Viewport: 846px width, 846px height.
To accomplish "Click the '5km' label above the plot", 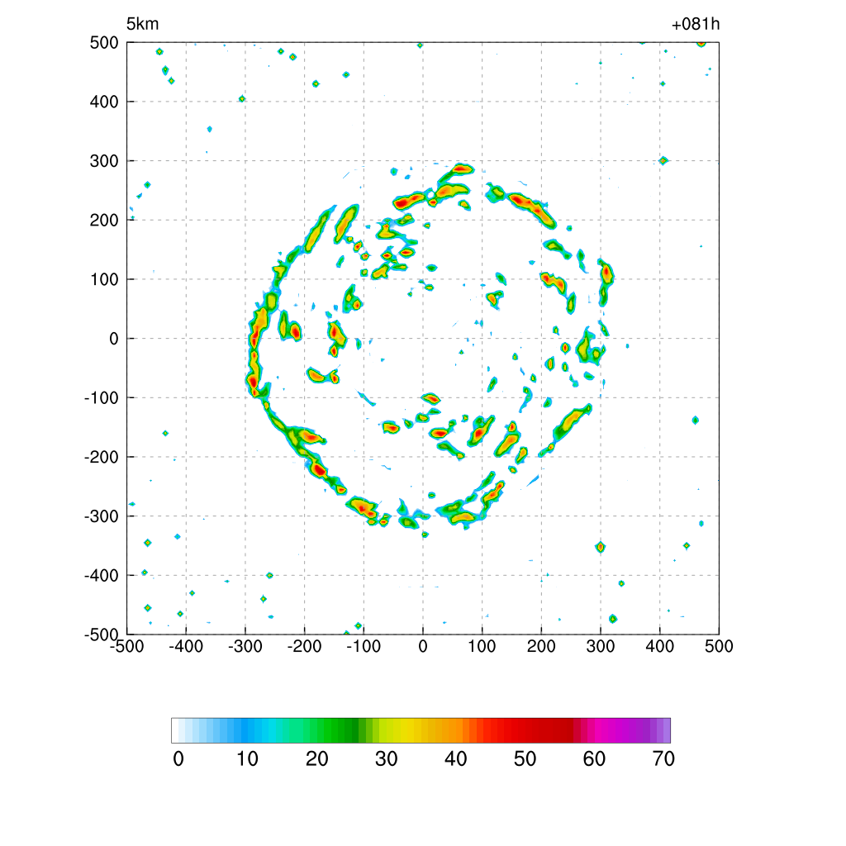I will 142,24.
